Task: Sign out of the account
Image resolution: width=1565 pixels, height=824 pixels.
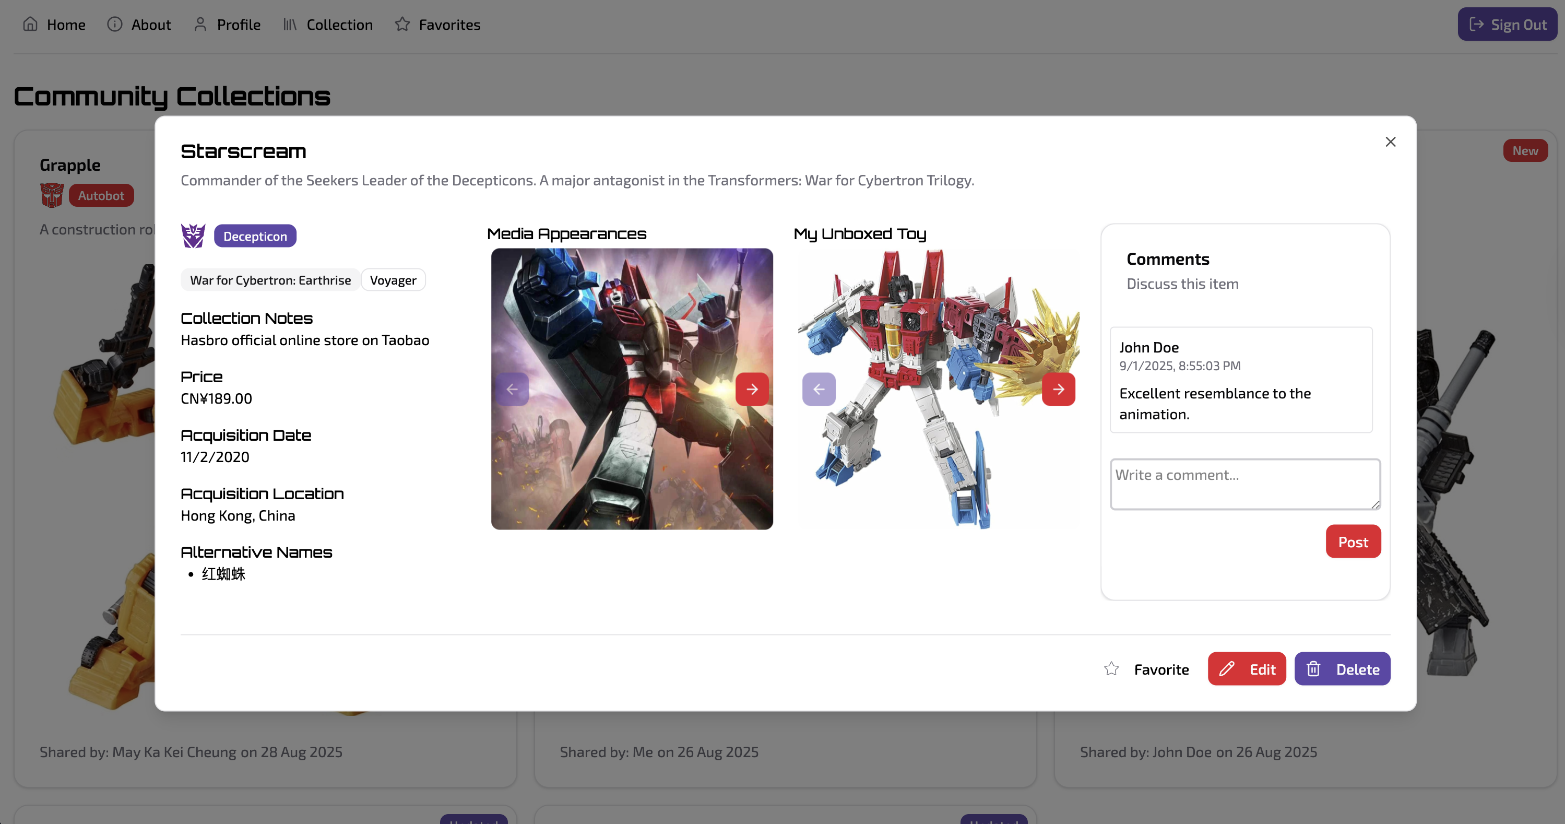Action: click(1507, 25)
